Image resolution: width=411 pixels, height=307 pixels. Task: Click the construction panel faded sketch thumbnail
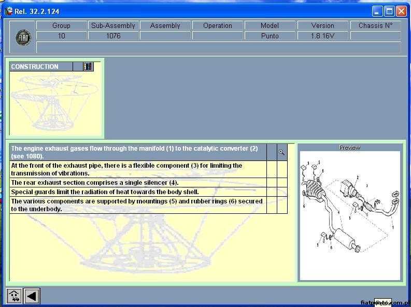54,103
